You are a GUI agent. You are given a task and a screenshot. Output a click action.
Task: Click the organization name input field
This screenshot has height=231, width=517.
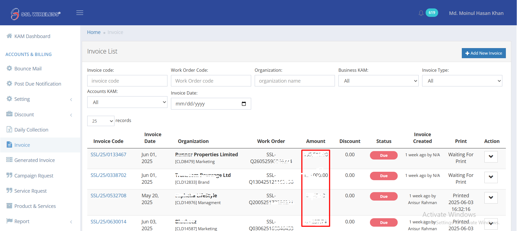click(294, 81)
